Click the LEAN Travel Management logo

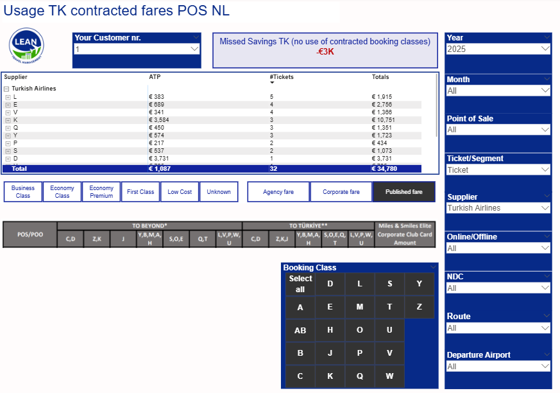26,46
